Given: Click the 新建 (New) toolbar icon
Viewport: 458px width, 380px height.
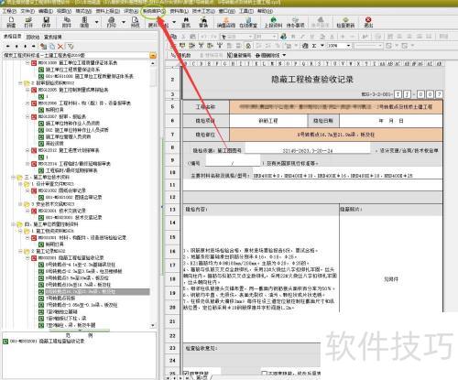Looking at the screenshot, I should (11, 22).
